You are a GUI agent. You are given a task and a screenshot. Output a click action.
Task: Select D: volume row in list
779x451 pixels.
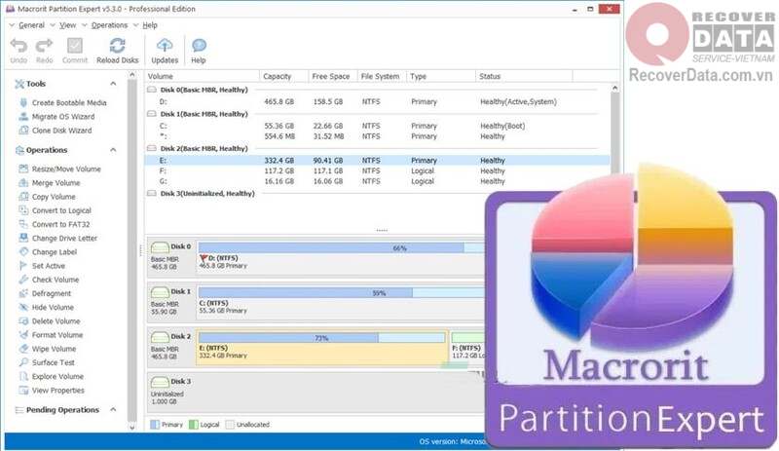[x=378, y=101]
